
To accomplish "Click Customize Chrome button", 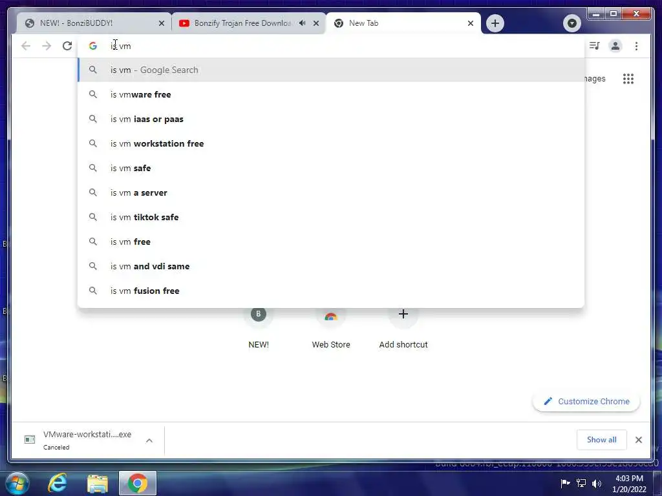I will pos(586,402).
